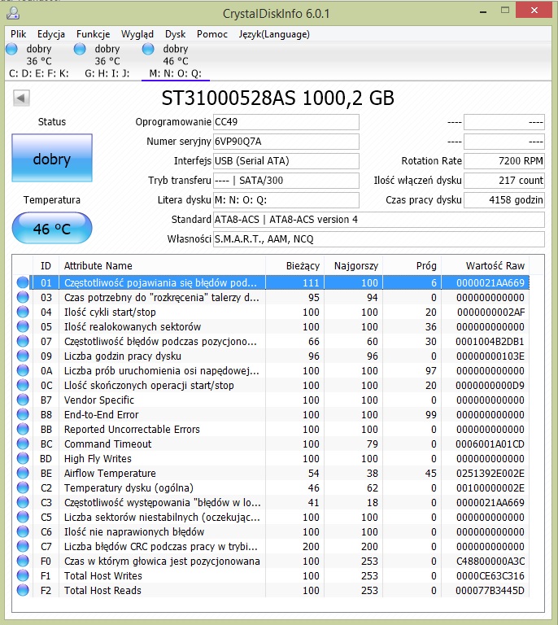Image resolution: width=558 pixels, height=625 pixels.
Task: Click status icon of Total Host Writes row
Action: (23, 576)
